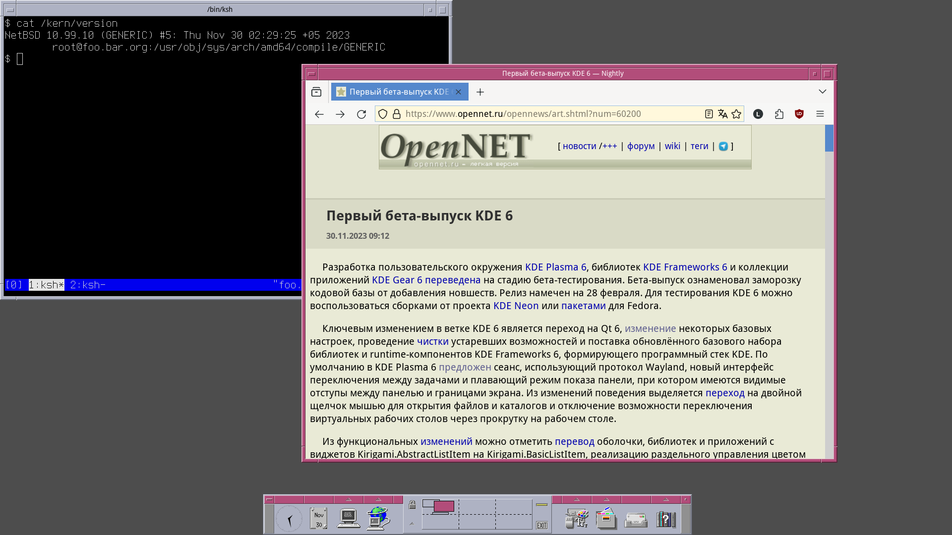Screen dimensions: 952x535
Task: Open the Help books icon
Action: pos(666,519)
